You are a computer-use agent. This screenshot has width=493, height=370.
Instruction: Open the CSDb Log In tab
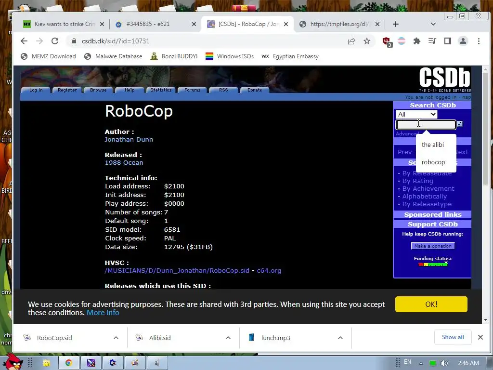(x=36, y=90)
